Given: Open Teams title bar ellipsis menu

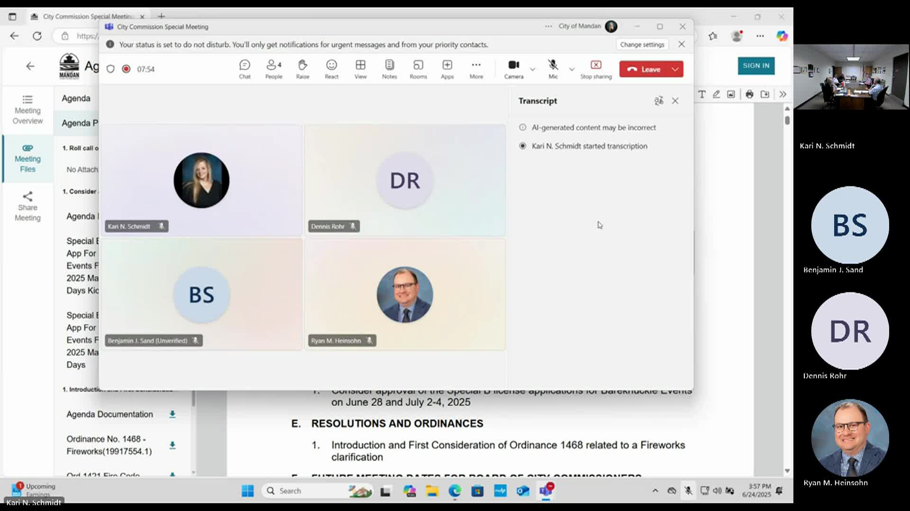Looking at the screenshot, I should pos(548,26).
